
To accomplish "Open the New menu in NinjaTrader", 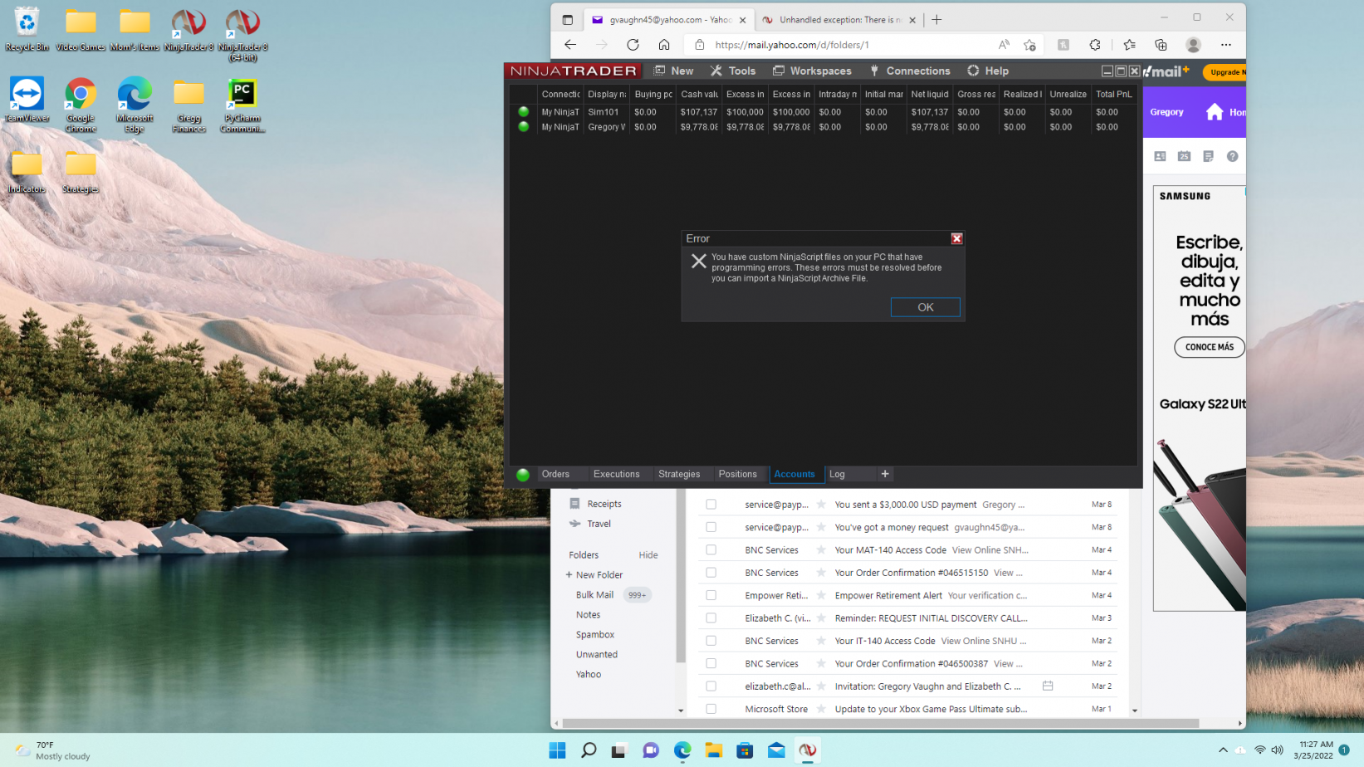I will (673, 71).
